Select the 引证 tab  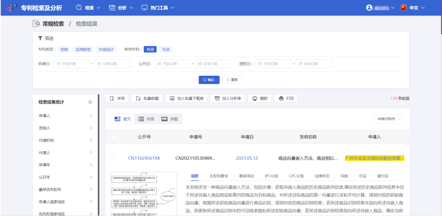pyautogui.click(x=363, y=176)
